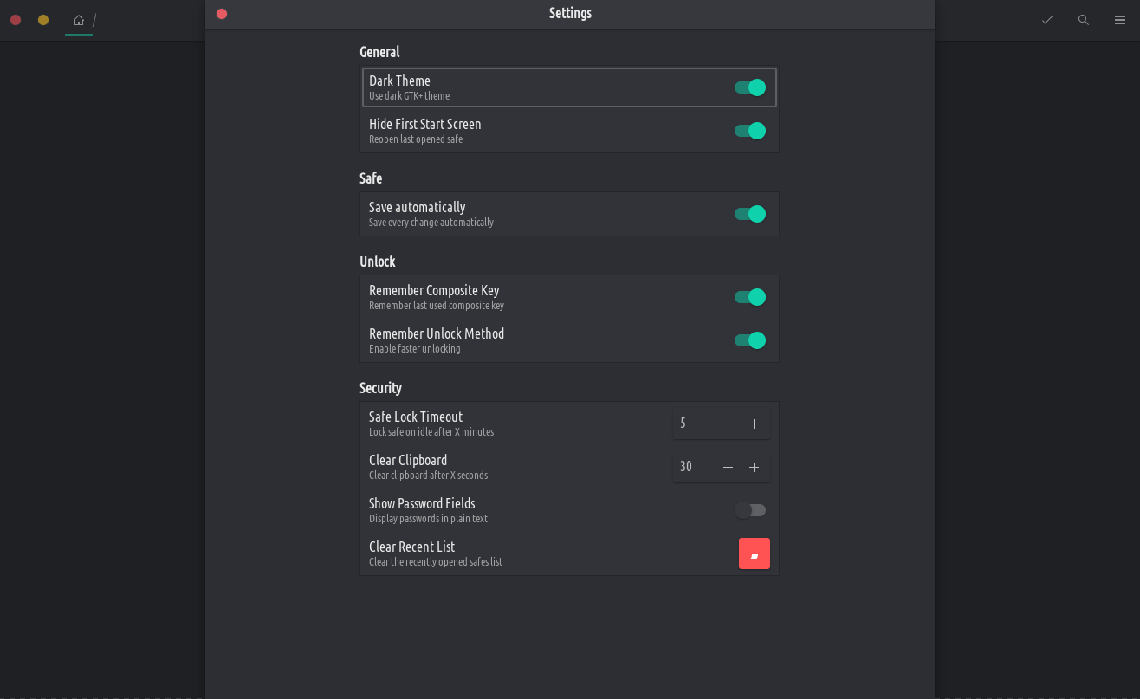Turn off Save automatically switch

point(750,214)
